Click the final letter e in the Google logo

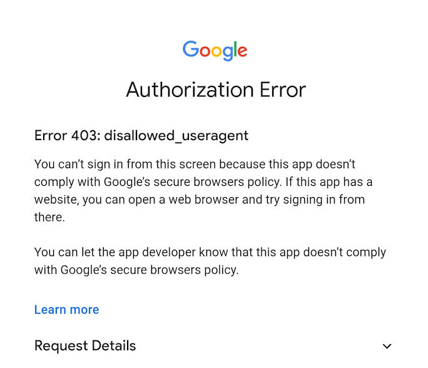click(x=242, y=51)
